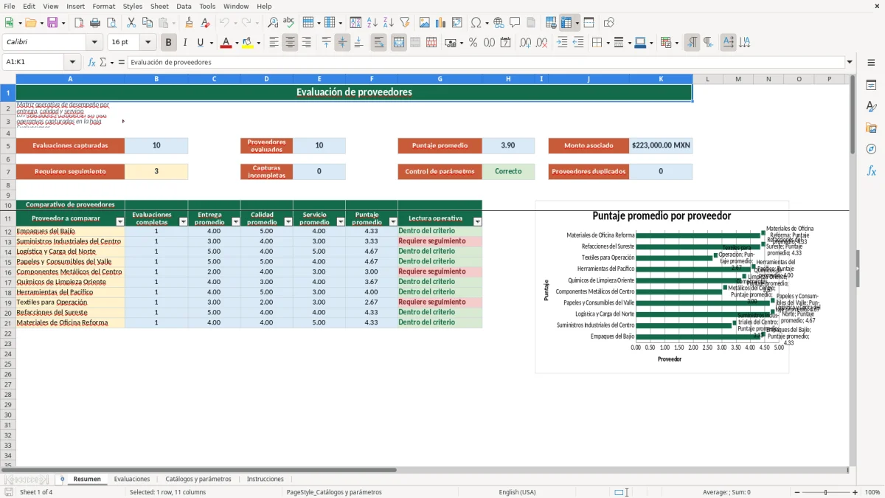Switch to the Instrucciones sheet tab
Viewport: 885px width, 498px height.
[x=264, y=479]
